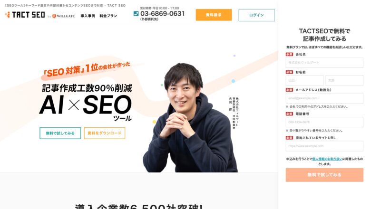Open the 料金プラン menu item
Viewport: 371px width, 209px height.
coord(108,16)
